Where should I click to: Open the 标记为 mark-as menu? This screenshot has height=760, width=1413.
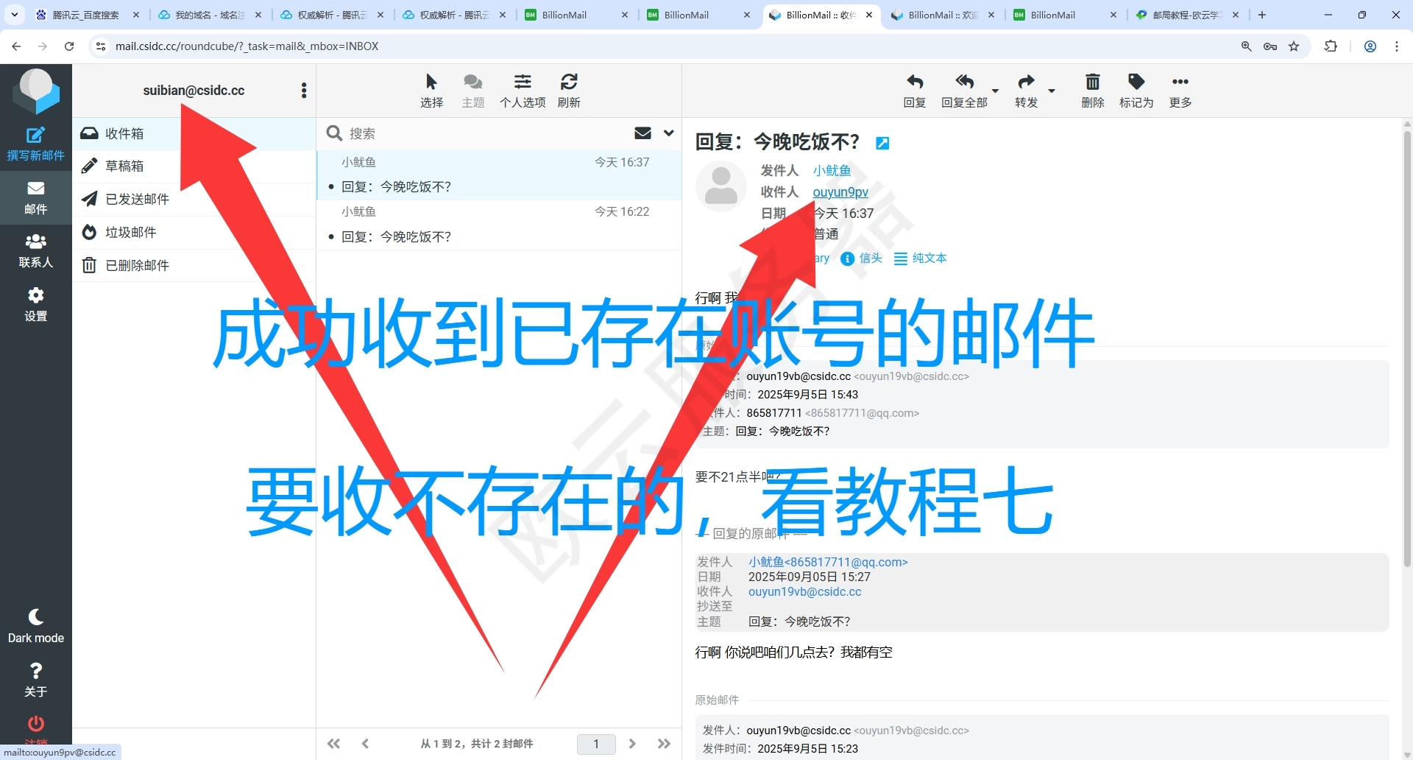tap(1136, 91)
